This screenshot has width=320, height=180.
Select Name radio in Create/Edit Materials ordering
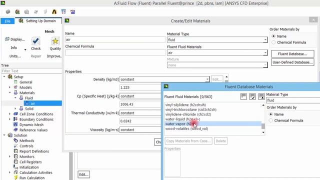(273, 36)
